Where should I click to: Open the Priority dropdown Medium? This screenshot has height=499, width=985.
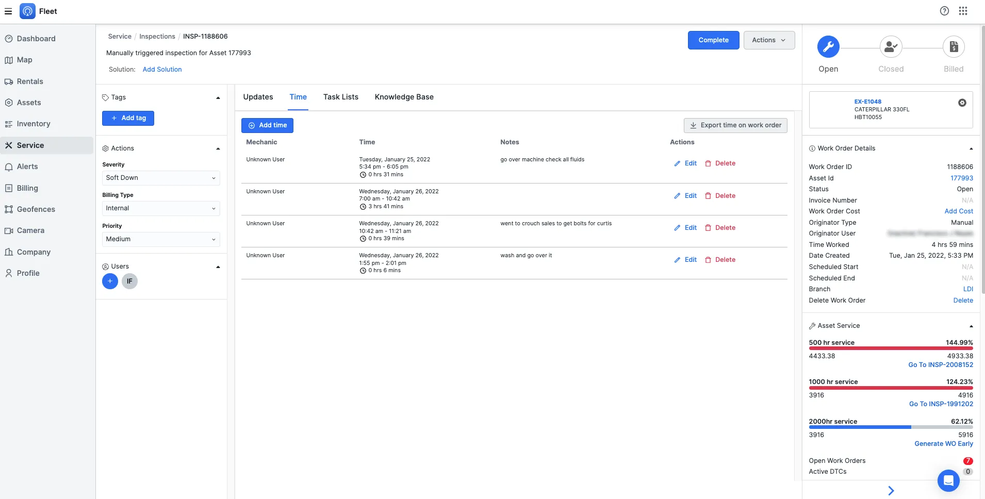tap(161, 239)
